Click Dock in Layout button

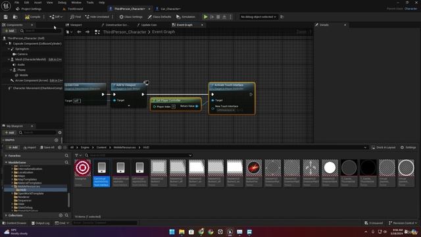pos(383,147)
